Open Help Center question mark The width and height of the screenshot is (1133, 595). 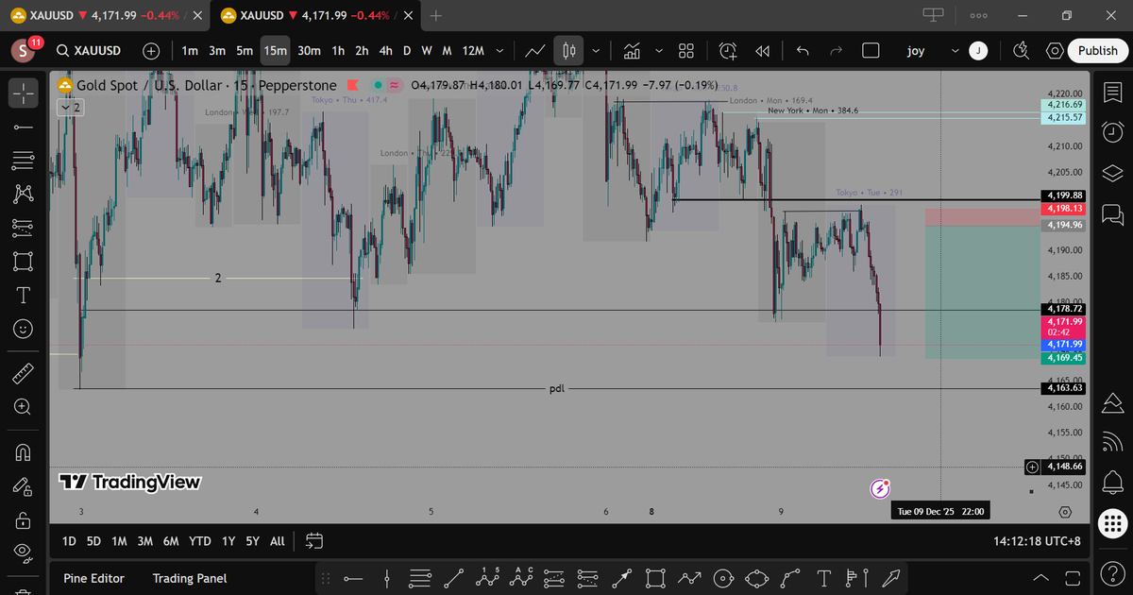tap(1113, 572)
